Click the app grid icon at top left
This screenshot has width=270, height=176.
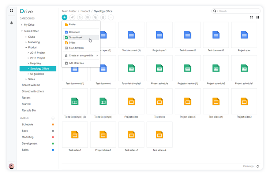coord(11,11)
